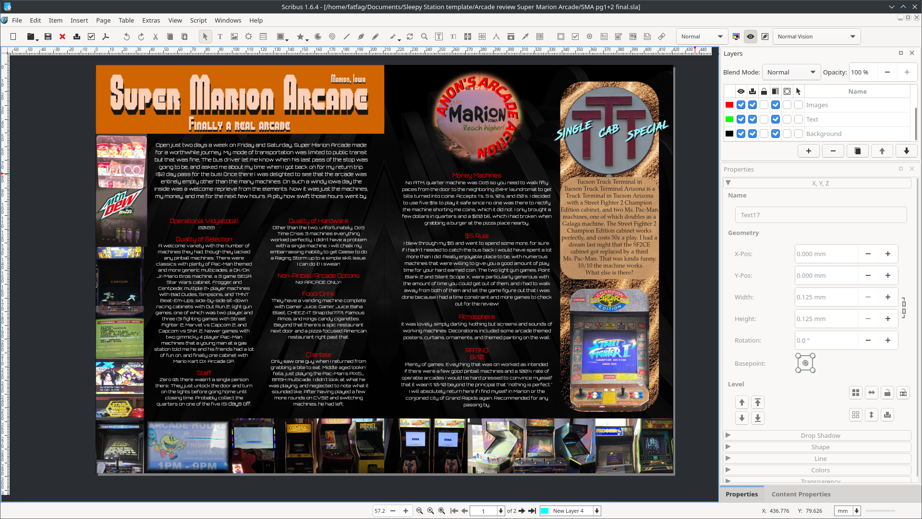Viewport: 922px width, 519px height.
Task: Open the image preview quality Normal dropdown
Action: point(702,37)
